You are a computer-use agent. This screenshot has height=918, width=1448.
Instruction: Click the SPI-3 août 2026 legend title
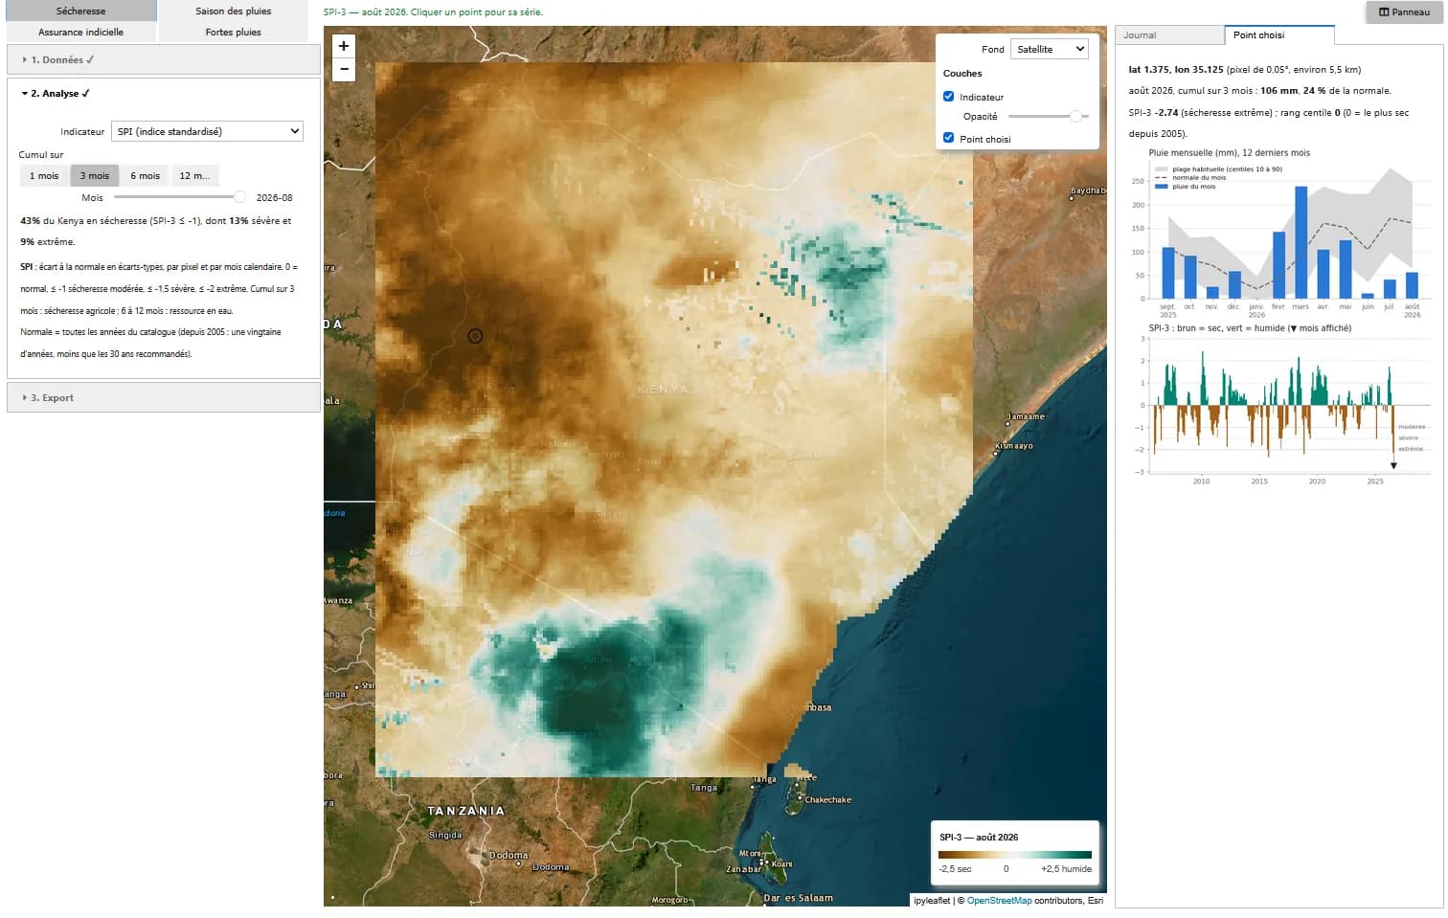pyautogui.click(x=979, y=838)
